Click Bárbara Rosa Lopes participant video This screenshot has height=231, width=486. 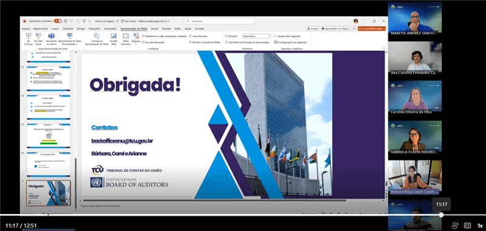click(415, 177)
